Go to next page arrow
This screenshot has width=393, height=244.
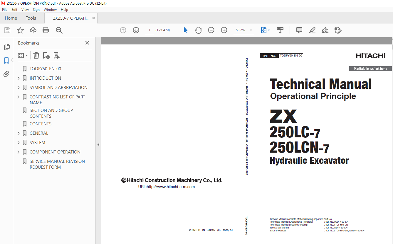pyautogui.click(x=136, y=30)
